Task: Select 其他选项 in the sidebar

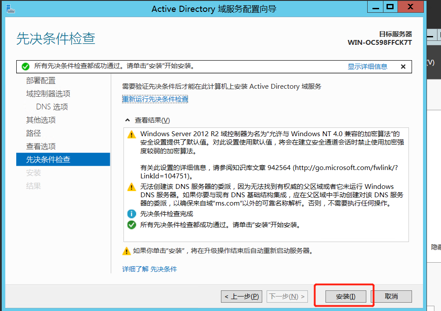Action: tap(41, 120)
